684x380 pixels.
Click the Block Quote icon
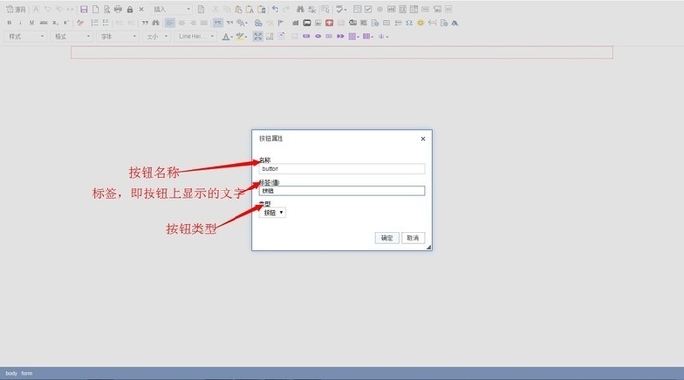pyautogui.click(x=145, y=22)
